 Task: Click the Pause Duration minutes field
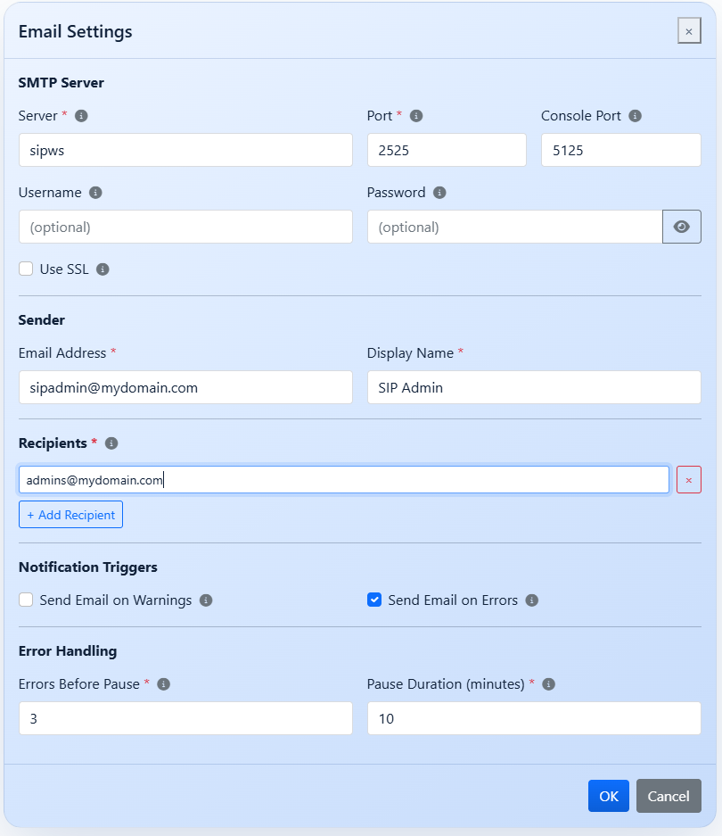tap(534, 718)
